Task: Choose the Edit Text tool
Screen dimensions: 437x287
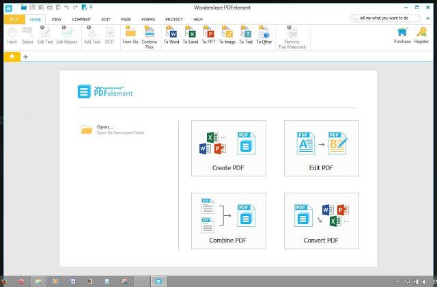Action: point(45,36)
